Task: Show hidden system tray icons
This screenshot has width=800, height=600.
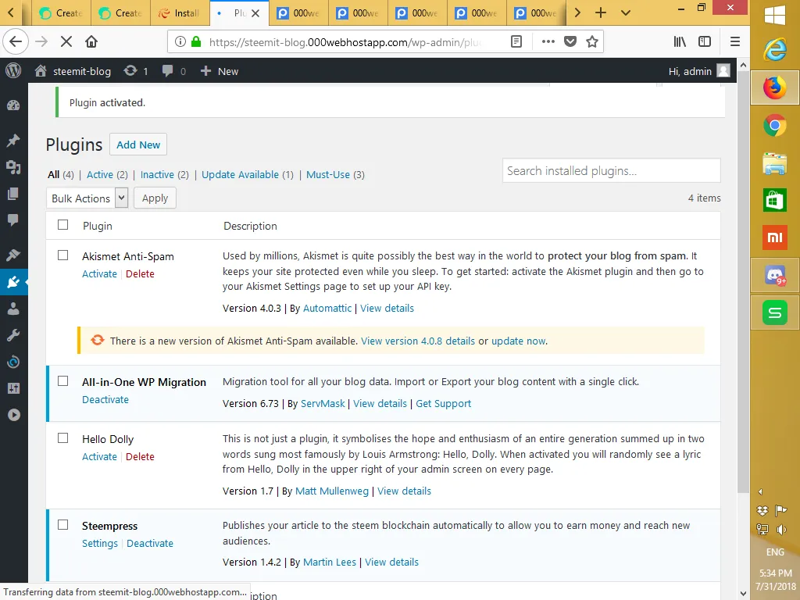Action: [x=760, y=492]
